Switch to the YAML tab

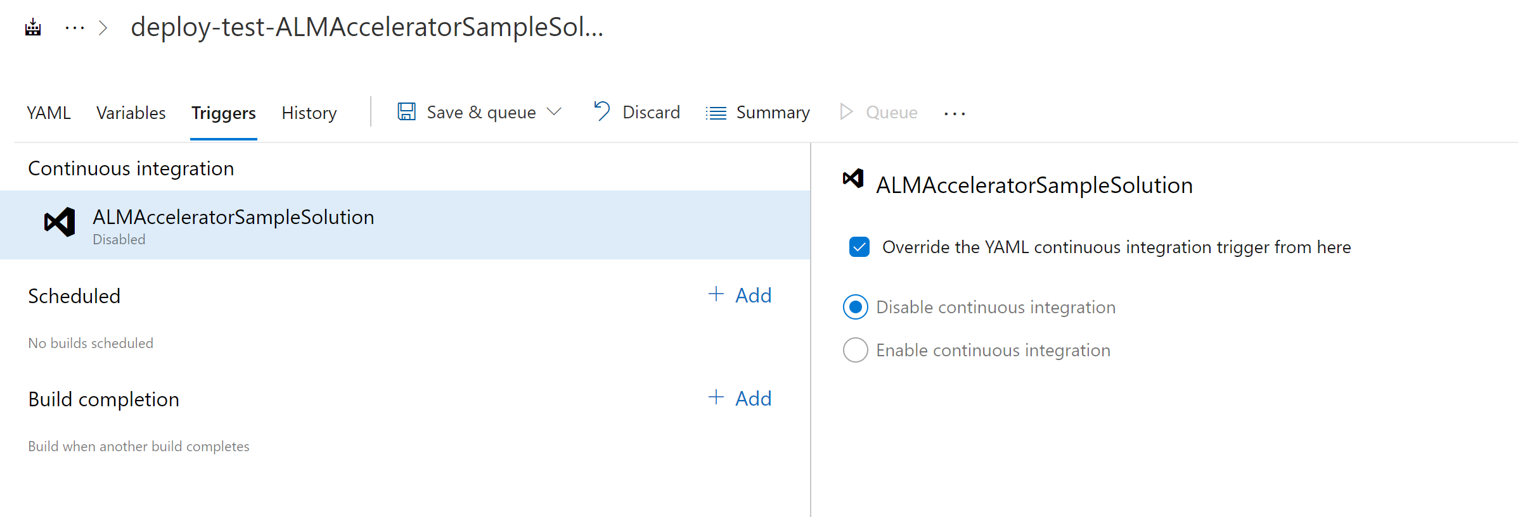pos(48,113)
